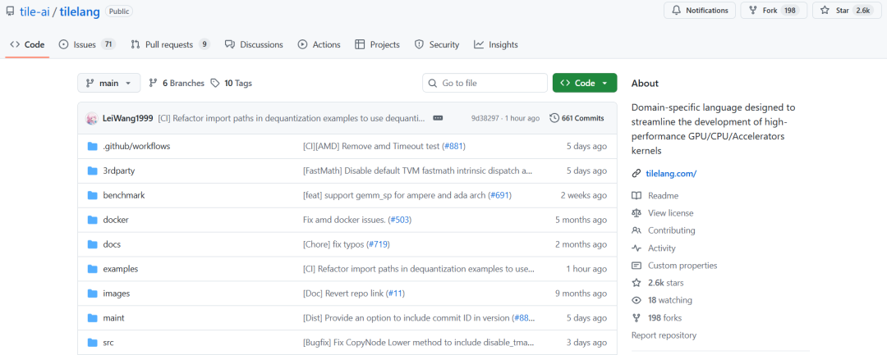Toggle Star on this repository
This screenshot has width=887, height=355.
click(844, 11)
